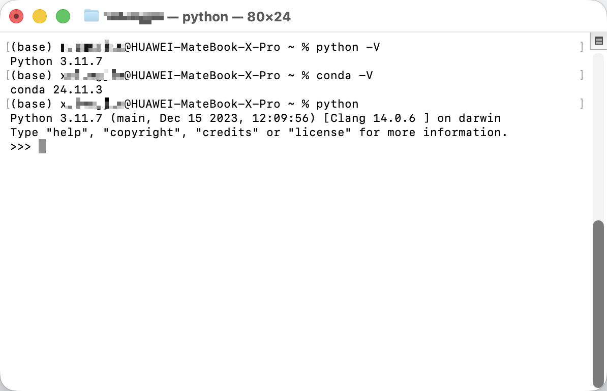Viewport: 607px width, 391px height.
Task: Click the 'conda -V' command text
Action: (x=345, y=76)
